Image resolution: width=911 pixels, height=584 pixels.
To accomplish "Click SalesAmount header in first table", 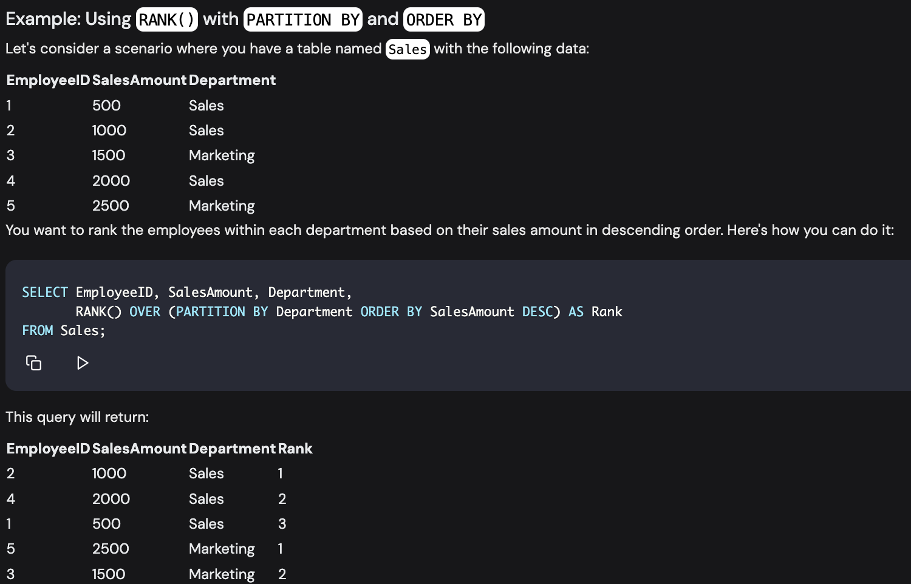I will (139, 80).
